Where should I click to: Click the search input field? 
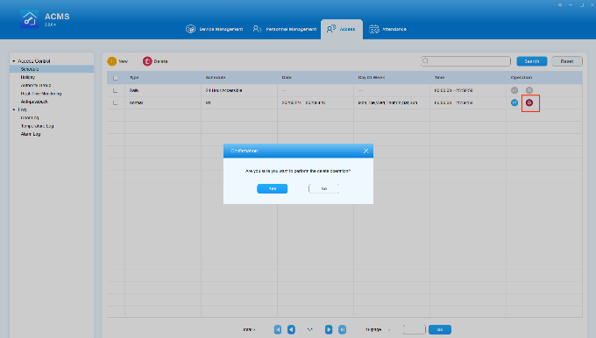tap(465, 61)
